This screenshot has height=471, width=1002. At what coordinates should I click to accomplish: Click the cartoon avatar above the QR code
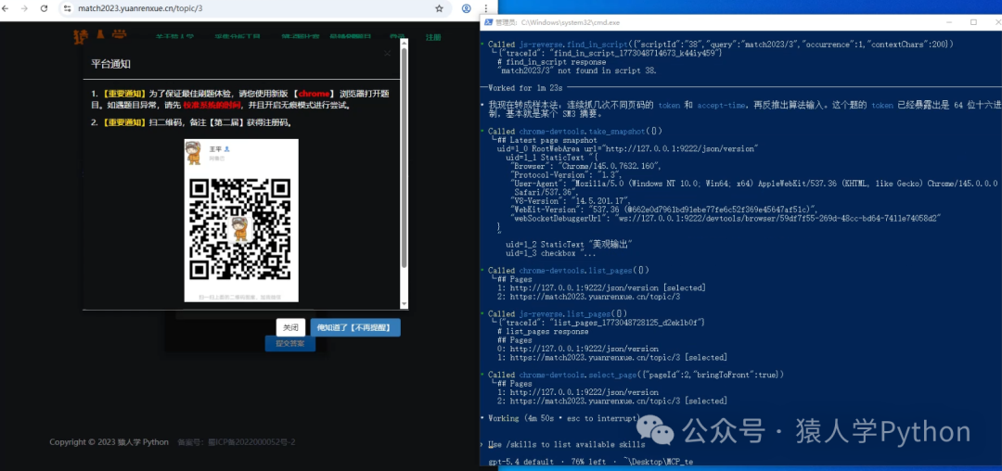(194, 153)
